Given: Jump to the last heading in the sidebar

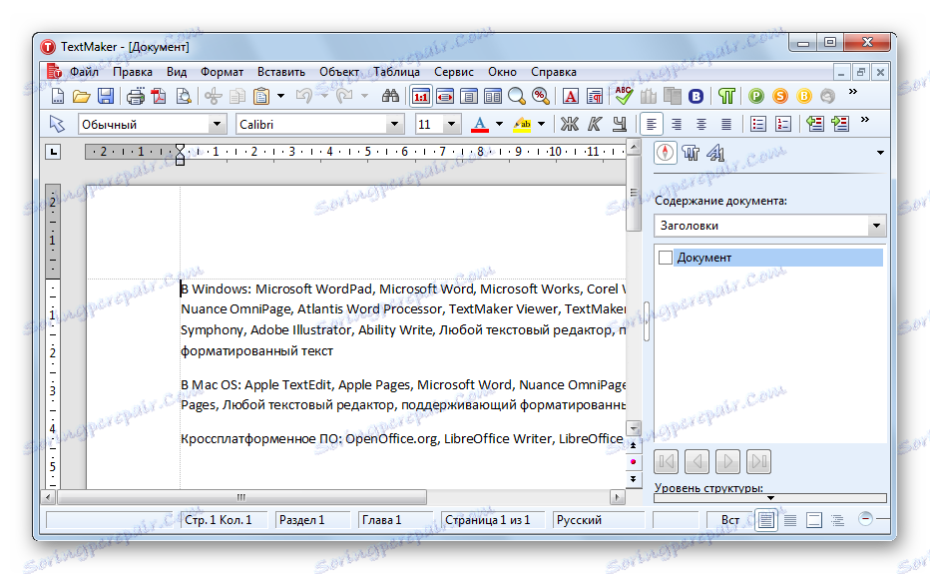Looking at the screenshot, I should coord(758,461).
